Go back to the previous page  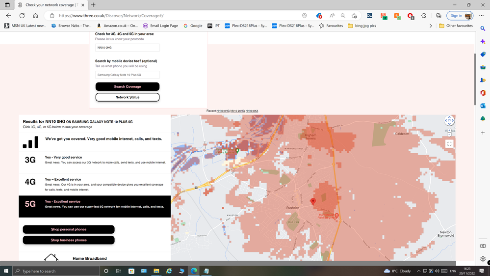click(x=8, y=16)
